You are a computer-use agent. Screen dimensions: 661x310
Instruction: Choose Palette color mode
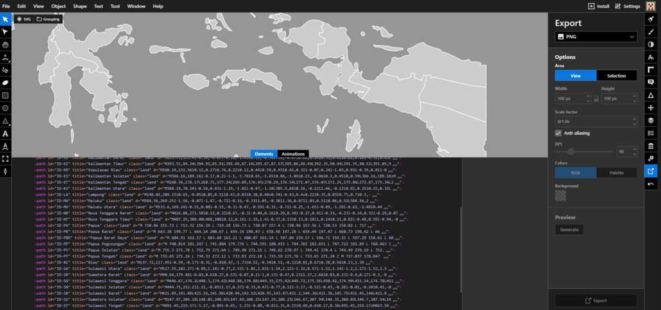(616, 172)
